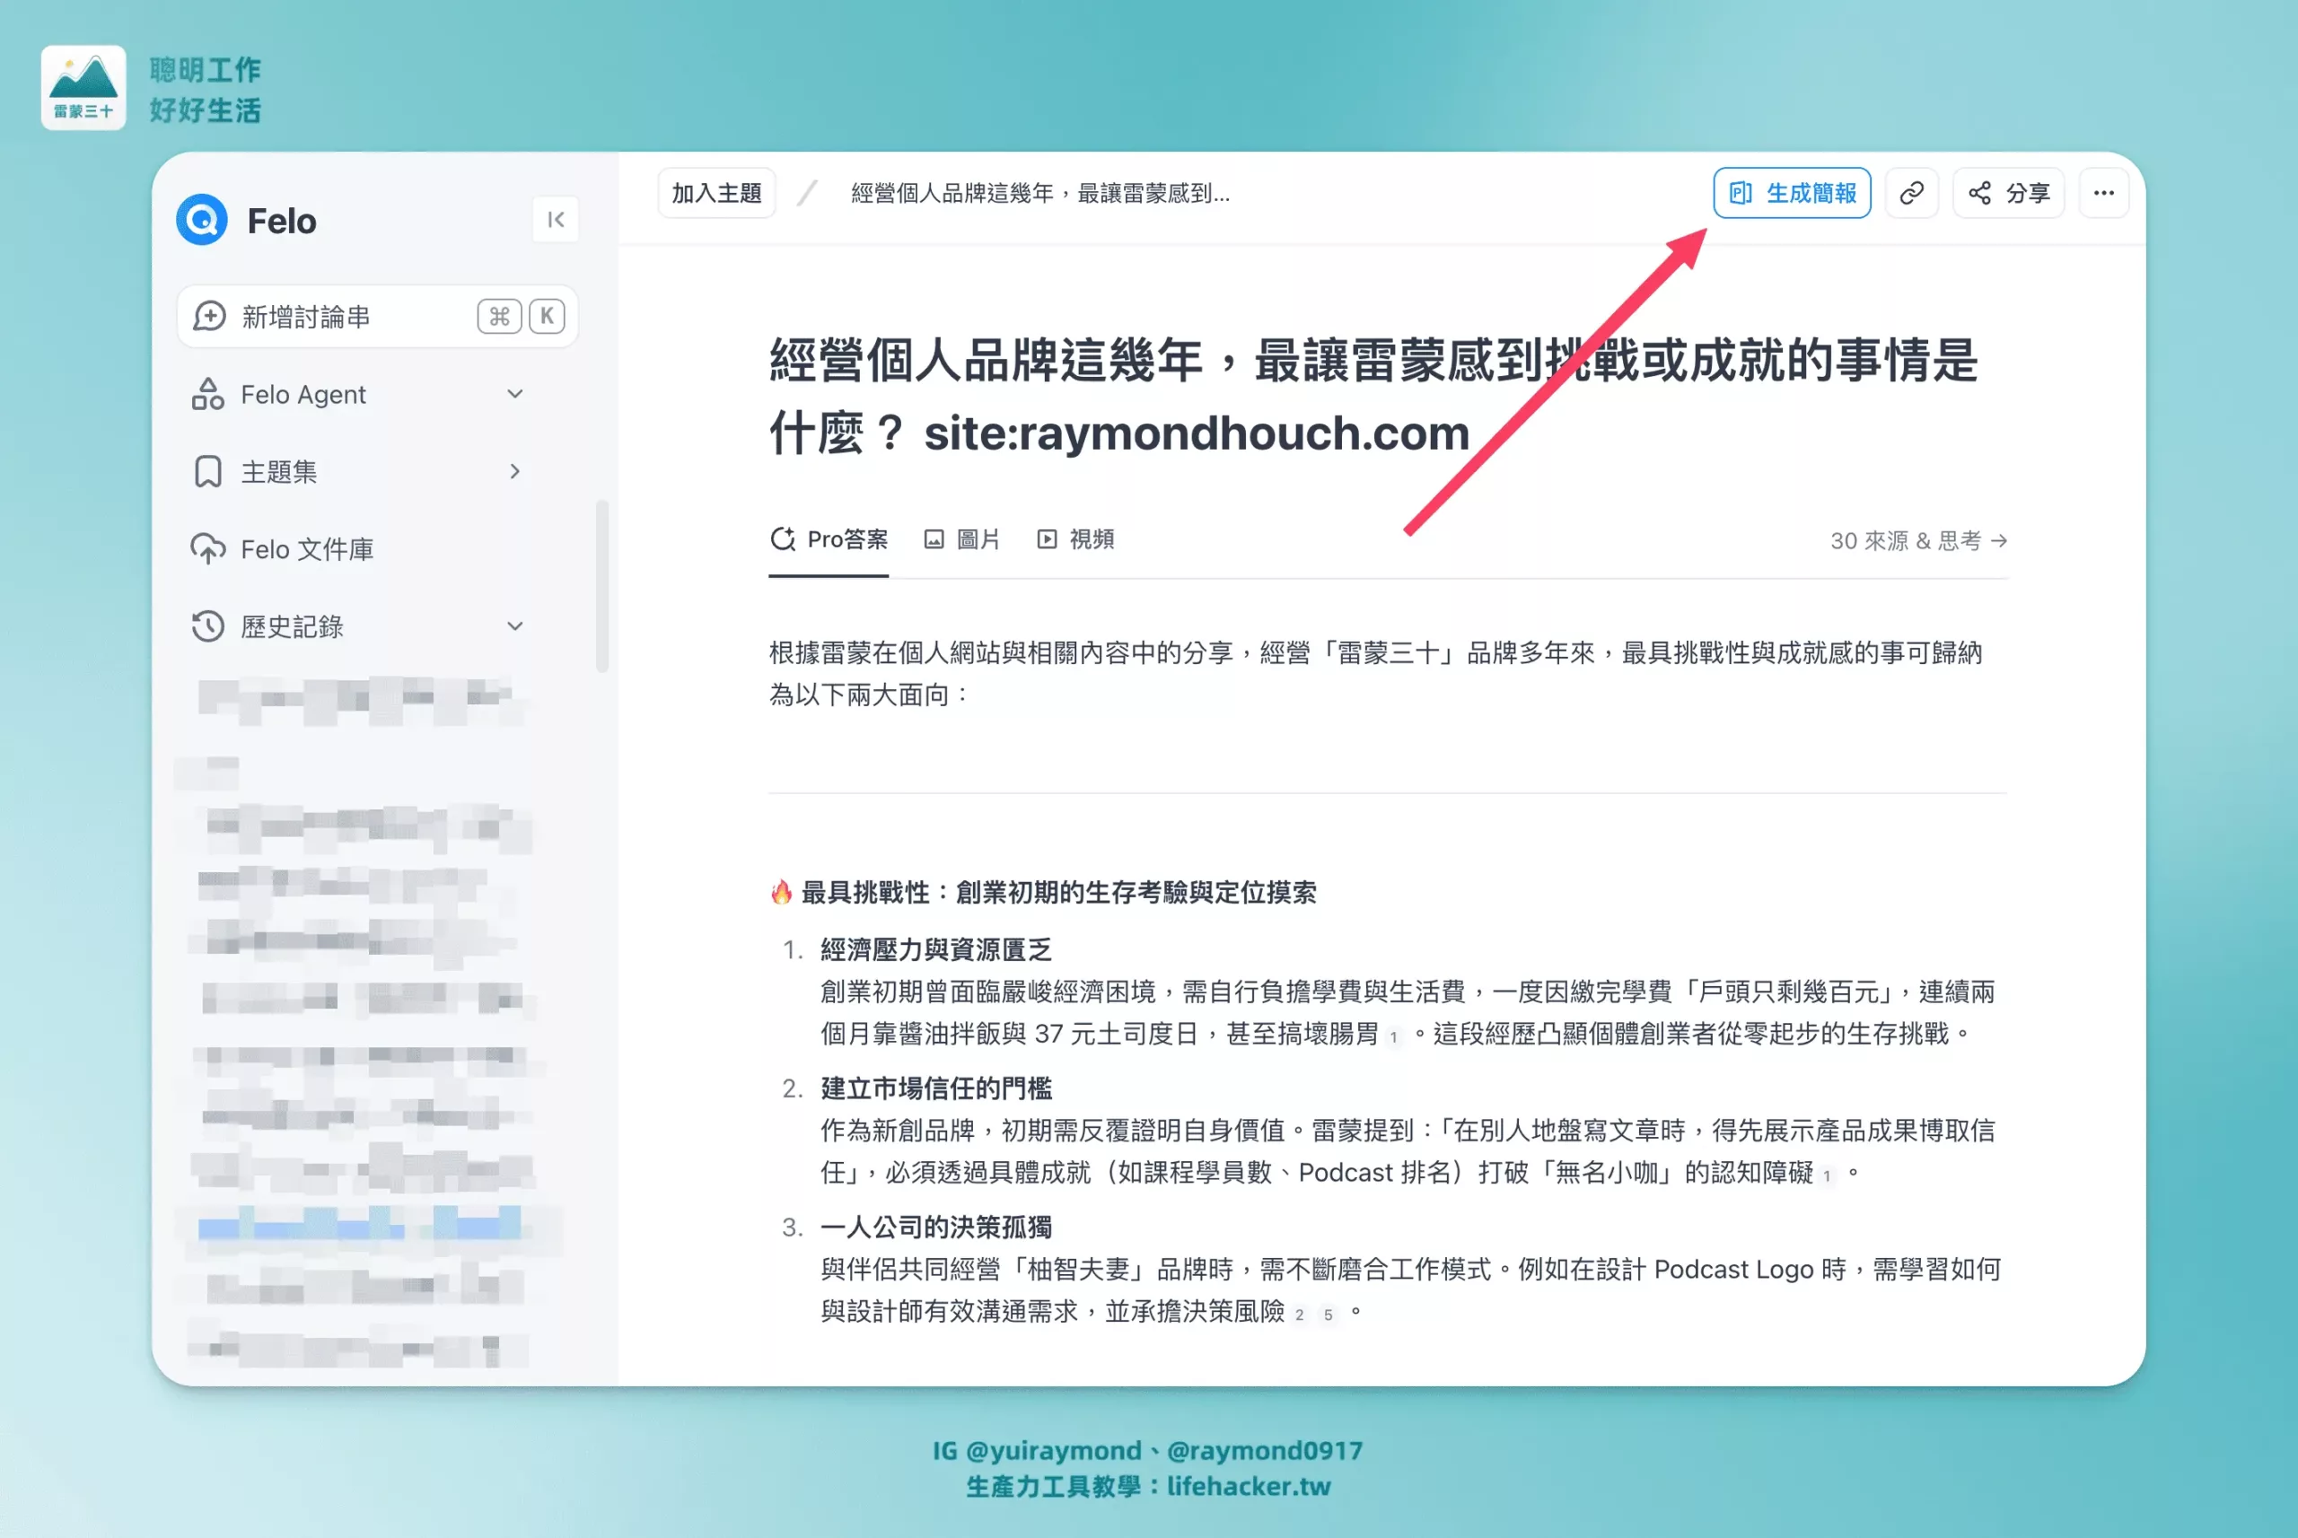This screenshot has height=1538, width=2298.
Task: Collapse the 歷史記錄 chevron
Action: coord(515,625)
